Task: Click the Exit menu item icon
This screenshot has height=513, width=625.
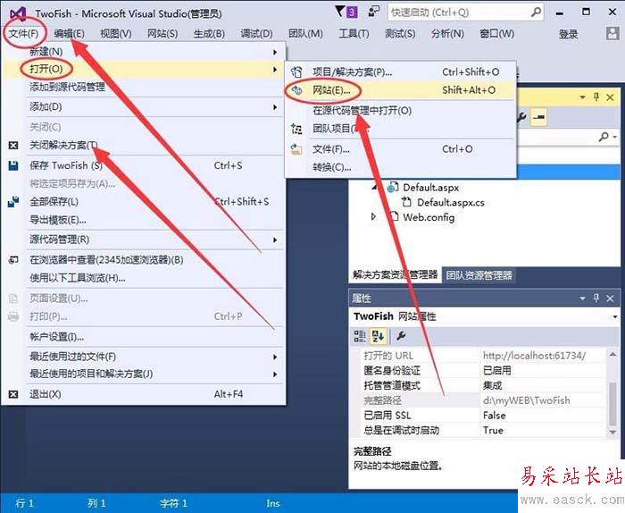Action: click(13, 394)
